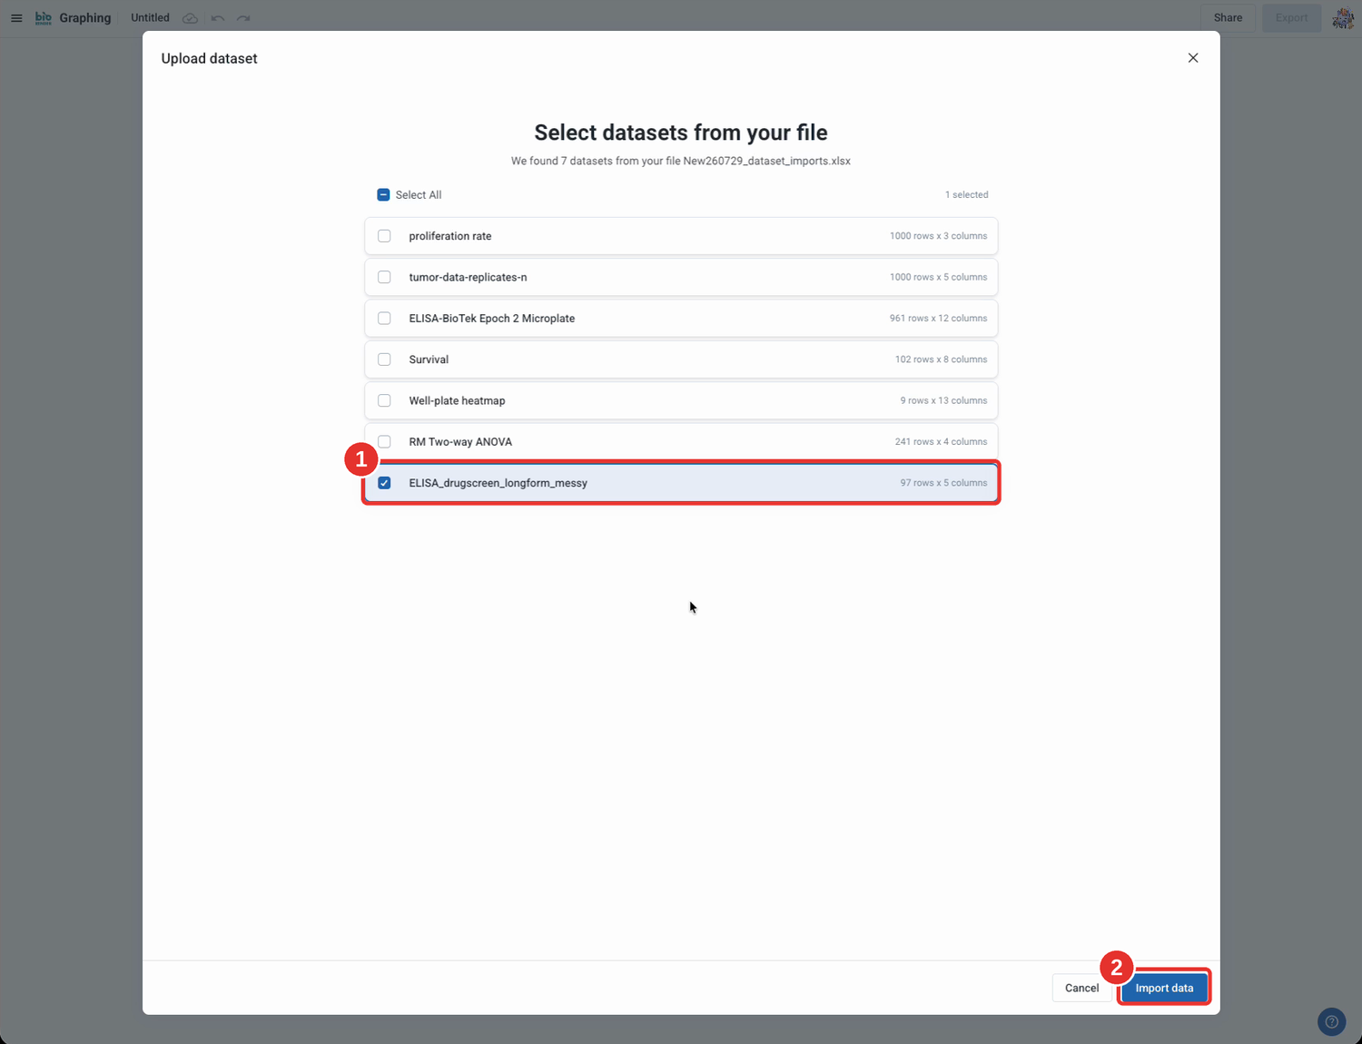Click the '102 rows x 8 columns' text

click(941, 359)
